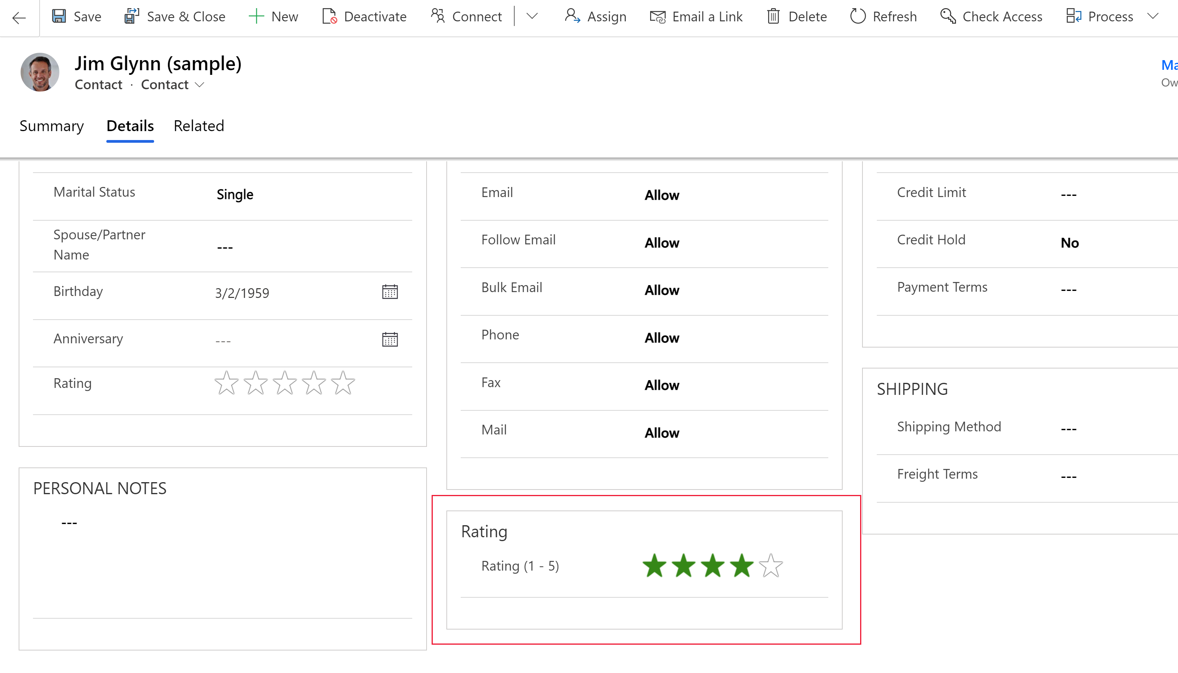This screenshot has height=673, width=1178.
Task: Select the 4th star in Rating field
Action: click(741, 566)
